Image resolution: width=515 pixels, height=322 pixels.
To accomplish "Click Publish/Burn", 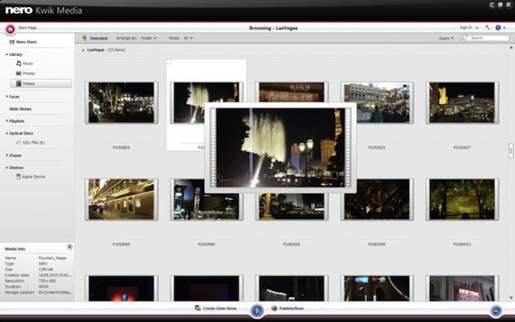I will coord(288,308).
